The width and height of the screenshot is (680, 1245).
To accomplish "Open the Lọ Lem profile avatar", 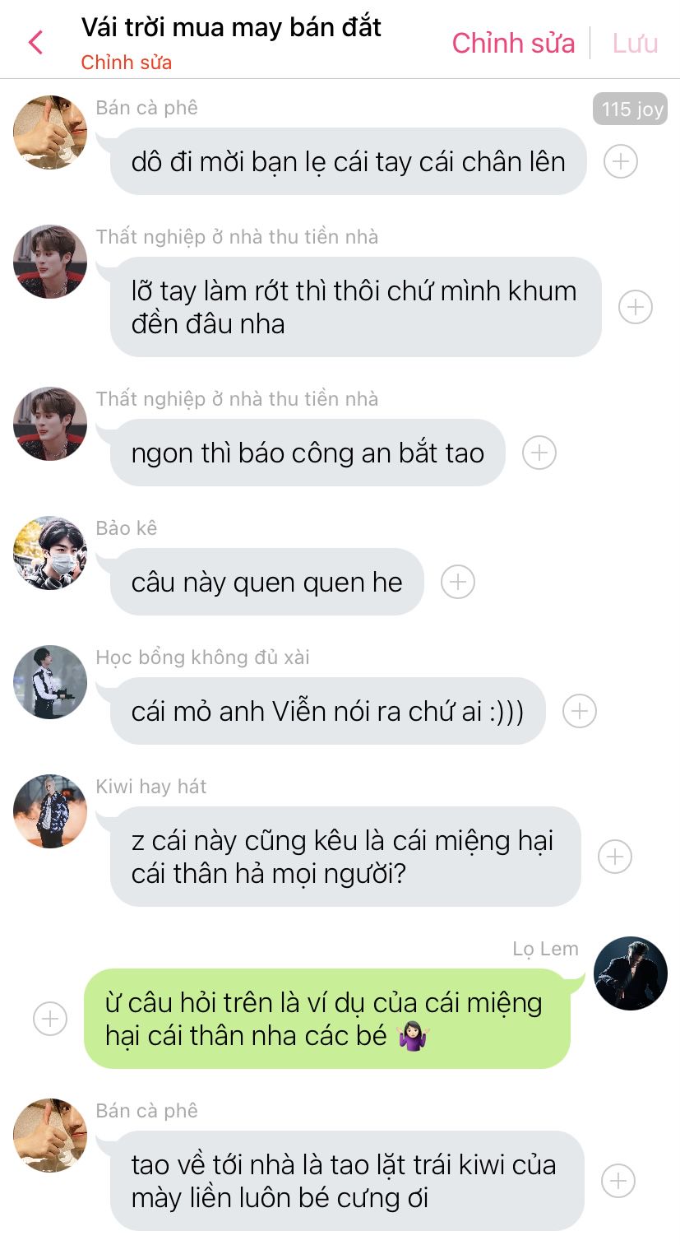I will [x=631, y=973].
